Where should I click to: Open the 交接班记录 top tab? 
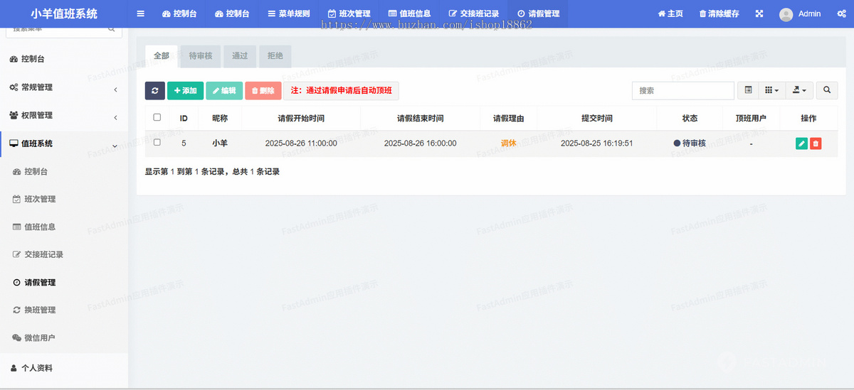pyautogui.click(x=474, y=13)
